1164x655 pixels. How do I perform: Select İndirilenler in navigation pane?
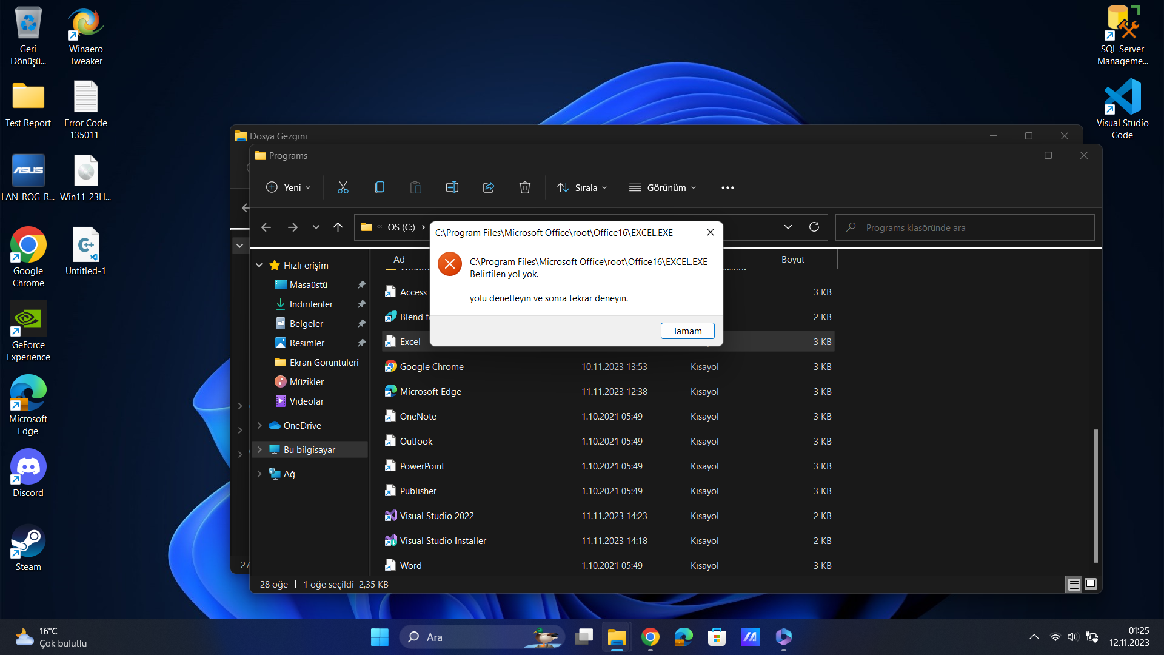(x=311, y=304)
